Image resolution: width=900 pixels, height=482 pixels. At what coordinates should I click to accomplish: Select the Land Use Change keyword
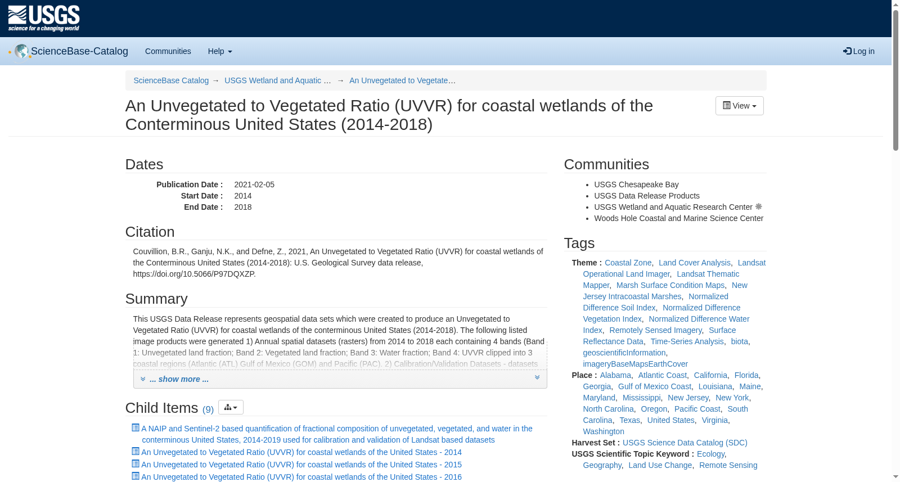(660, 465)
